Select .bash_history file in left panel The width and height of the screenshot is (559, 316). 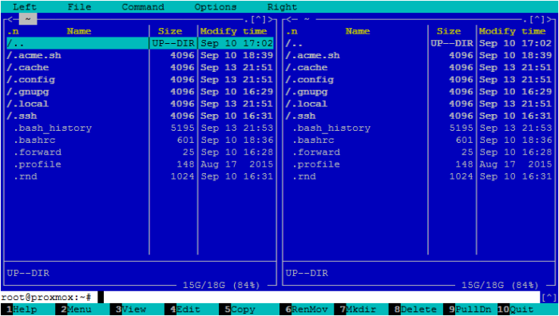click(140, 128)
